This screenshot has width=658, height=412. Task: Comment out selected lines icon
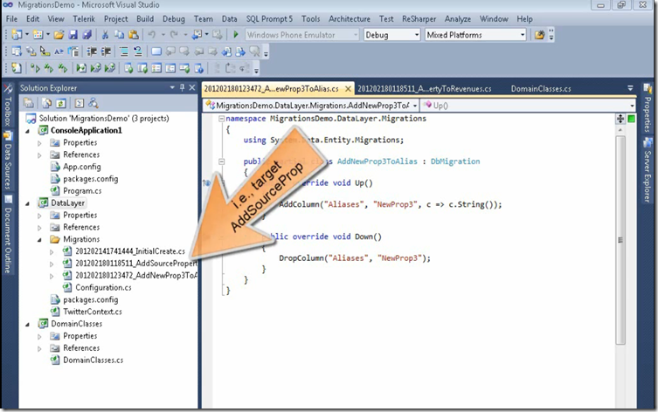124,51
